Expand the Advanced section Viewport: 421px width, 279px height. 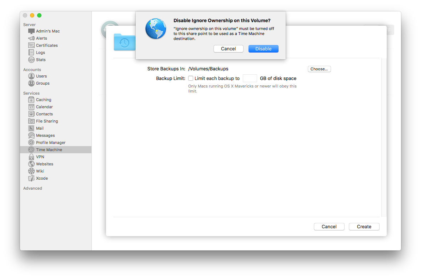coord(32,188)
